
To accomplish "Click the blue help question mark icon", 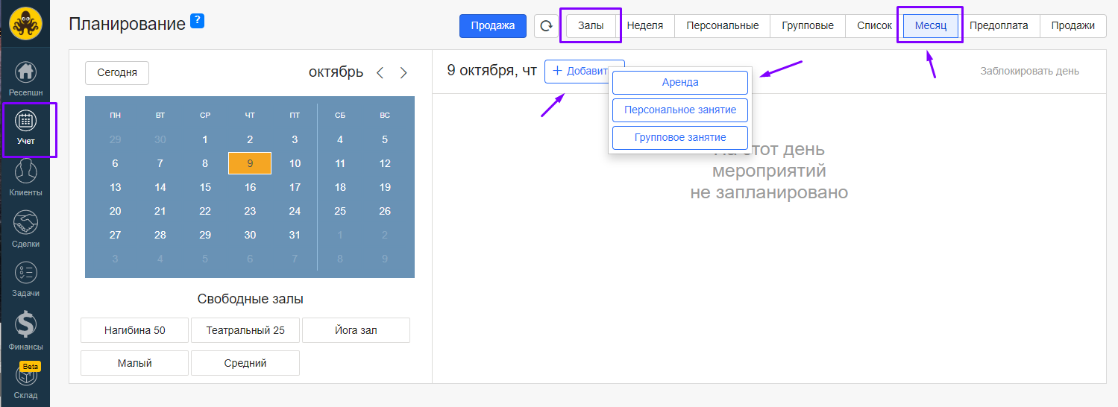I will [x=197, y=21].
